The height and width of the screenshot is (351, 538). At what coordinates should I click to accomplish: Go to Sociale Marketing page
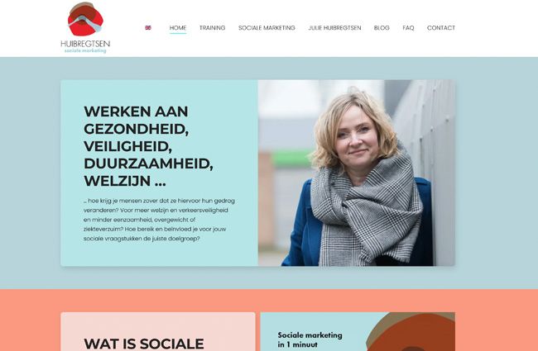pos(267,28)
